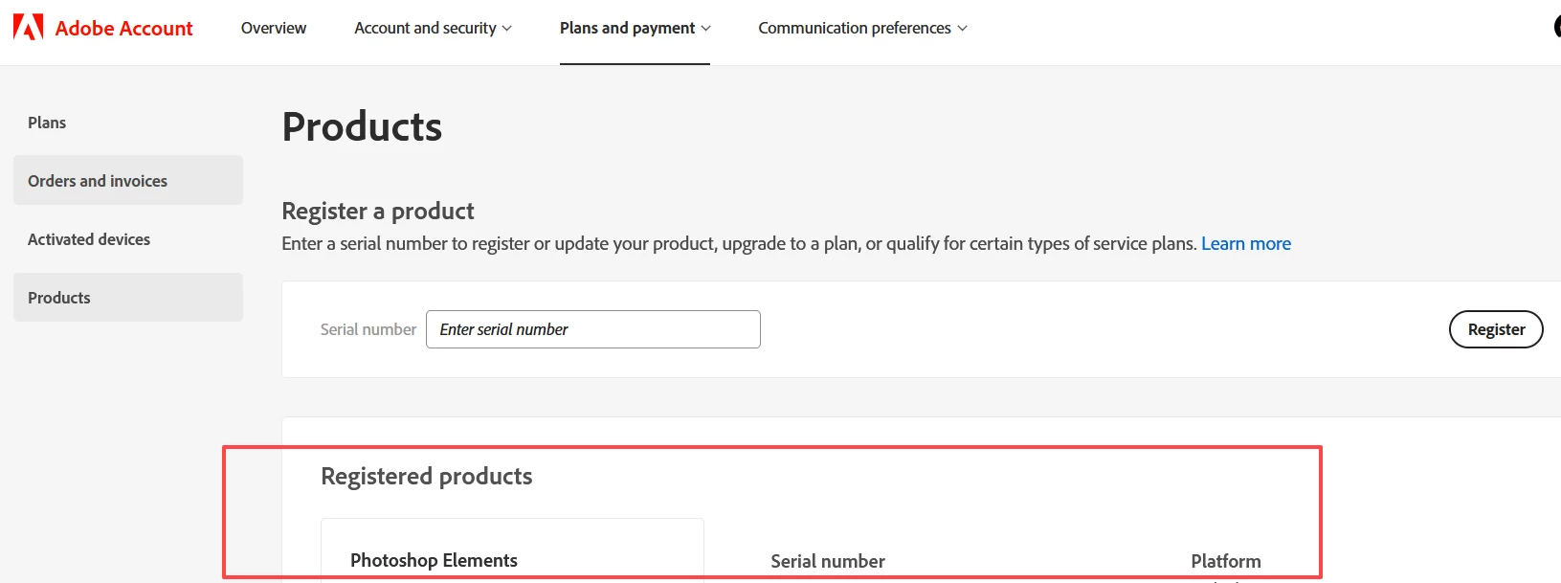The height and width of the screenshot is (583, 1561).
Task: Focus the Enter serial number field
Action: pos(592,329)
